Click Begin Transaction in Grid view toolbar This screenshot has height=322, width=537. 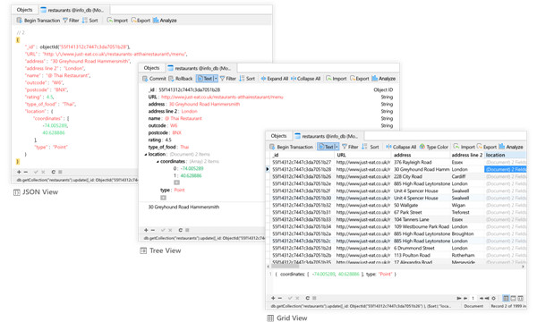coord(291,147)
